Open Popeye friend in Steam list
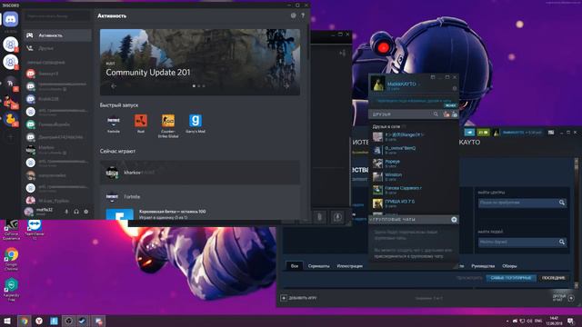Screen dimensions: 582x327 tap(414, 163)
